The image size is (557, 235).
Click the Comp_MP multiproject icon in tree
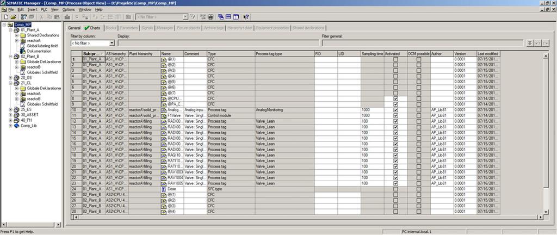[11, 25]
